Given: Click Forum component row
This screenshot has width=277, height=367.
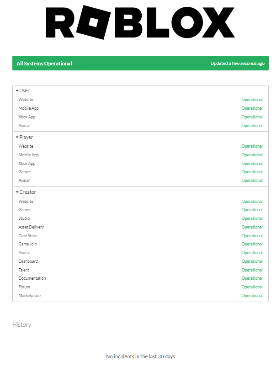Looking at the screenshot, I should [24, 287].
